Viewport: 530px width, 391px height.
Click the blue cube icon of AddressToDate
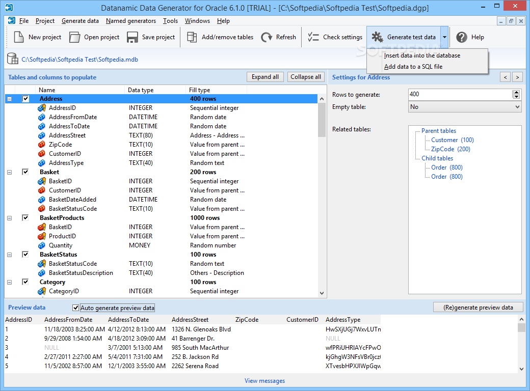(x=42, y=126)
